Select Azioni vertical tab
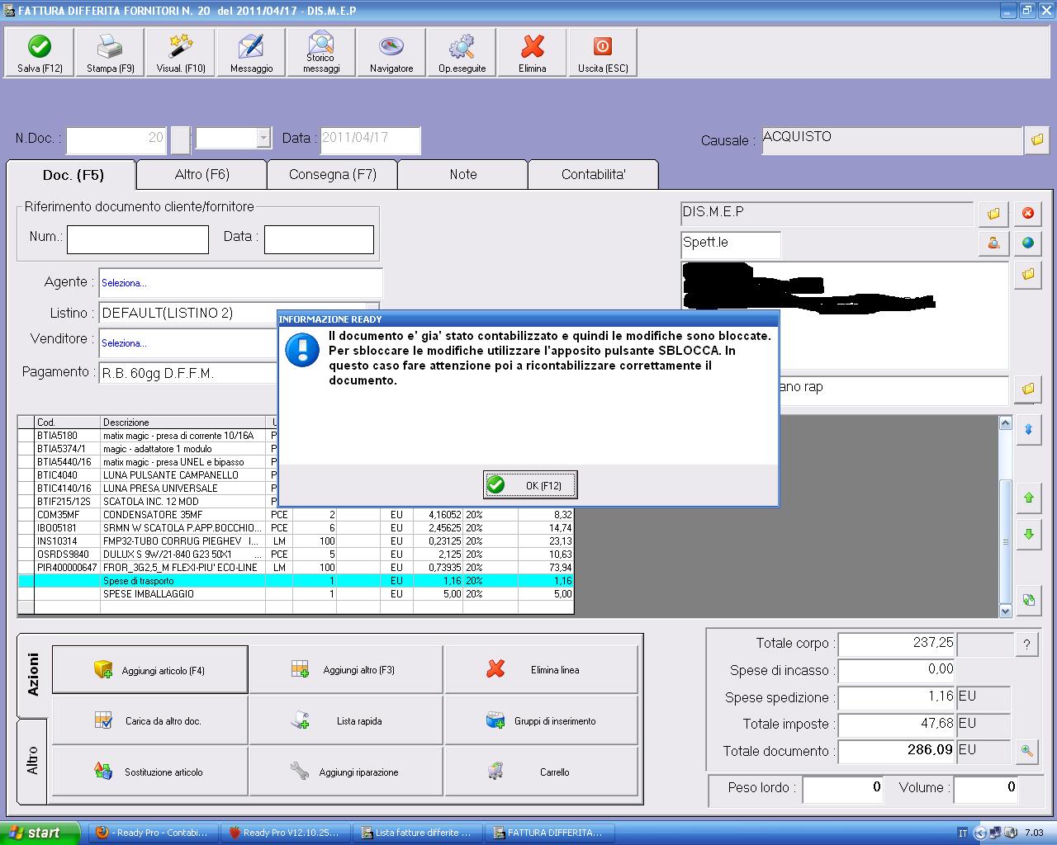The width and height of the screenshot is (1057, 845). click(33, 675)
